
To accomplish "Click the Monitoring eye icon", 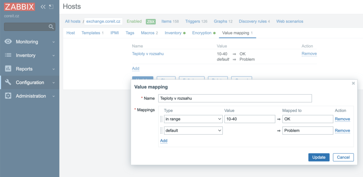I will [x=8, y=41].
